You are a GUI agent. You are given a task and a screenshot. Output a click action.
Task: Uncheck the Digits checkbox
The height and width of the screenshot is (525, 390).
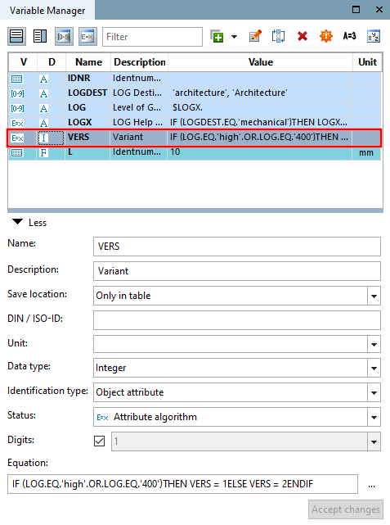99,441
